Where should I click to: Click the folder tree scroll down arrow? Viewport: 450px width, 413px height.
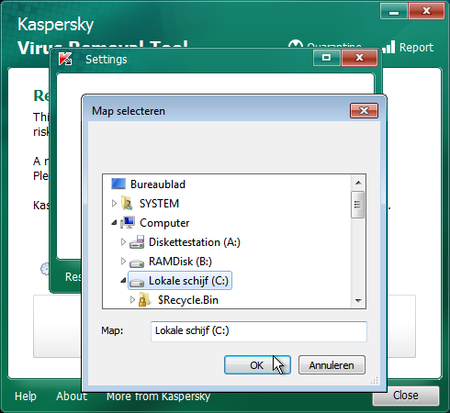point(358,300)
